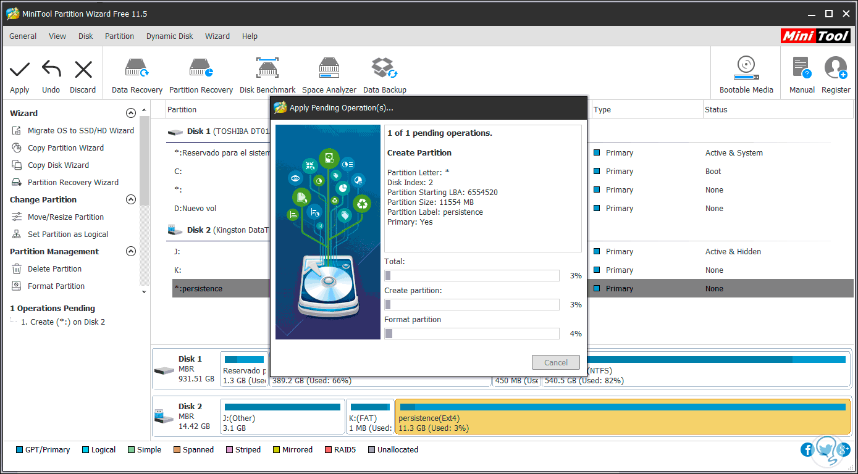The image size is (858, 474).
Task: Click the Undo arrow icon
Action: click(51, 70)
